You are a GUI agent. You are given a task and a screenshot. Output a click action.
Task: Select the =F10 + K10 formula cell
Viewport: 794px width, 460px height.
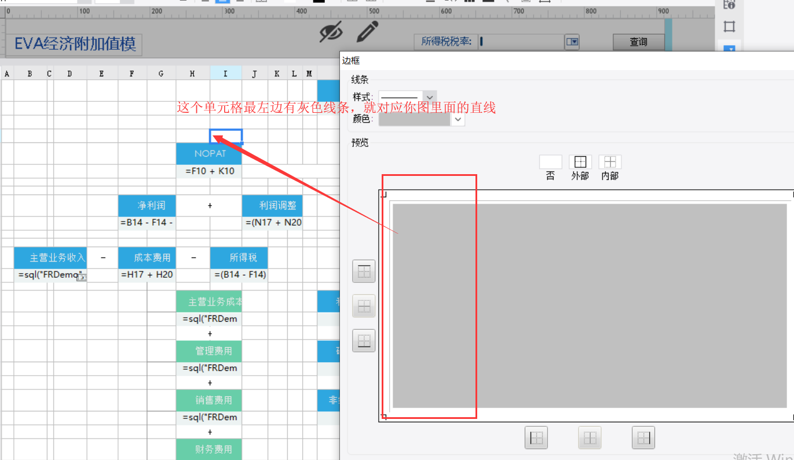coord(209,171)
